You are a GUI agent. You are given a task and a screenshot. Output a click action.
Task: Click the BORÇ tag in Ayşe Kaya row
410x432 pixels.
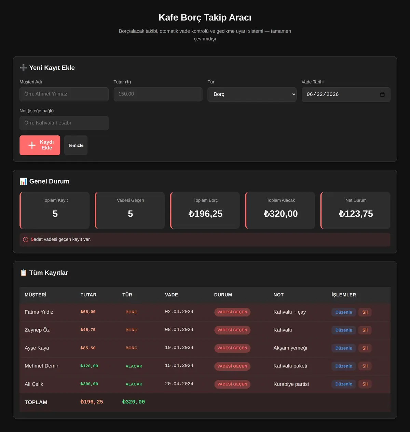click(131, 348)
